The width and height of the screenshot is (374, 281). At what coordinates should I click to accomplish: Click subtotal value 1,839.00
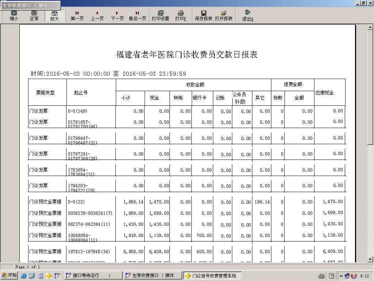tap(133, 235)
